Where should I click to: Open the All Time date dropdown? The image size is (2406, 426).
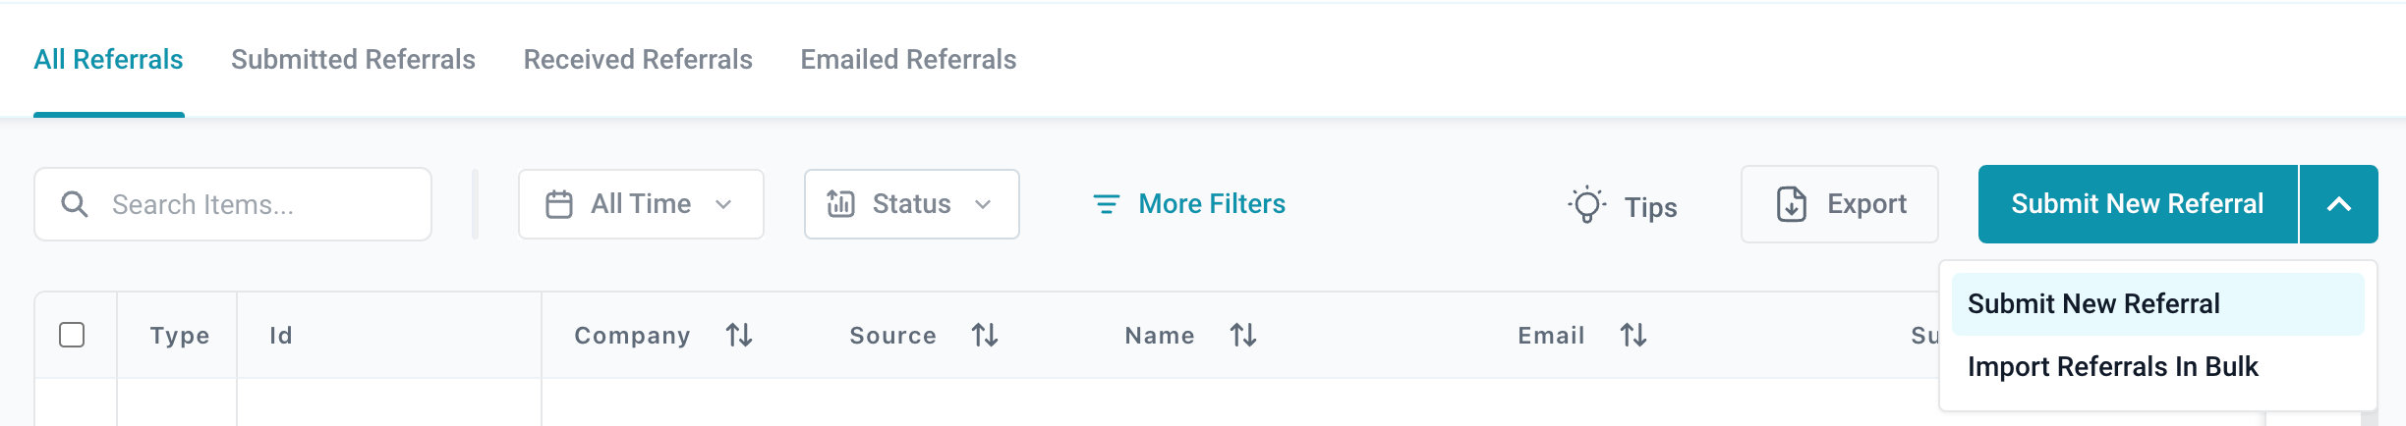[x=641, y=204]
